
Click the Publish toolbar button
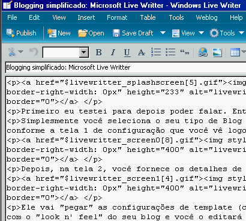pyautogui.click(x=22, y=33)
